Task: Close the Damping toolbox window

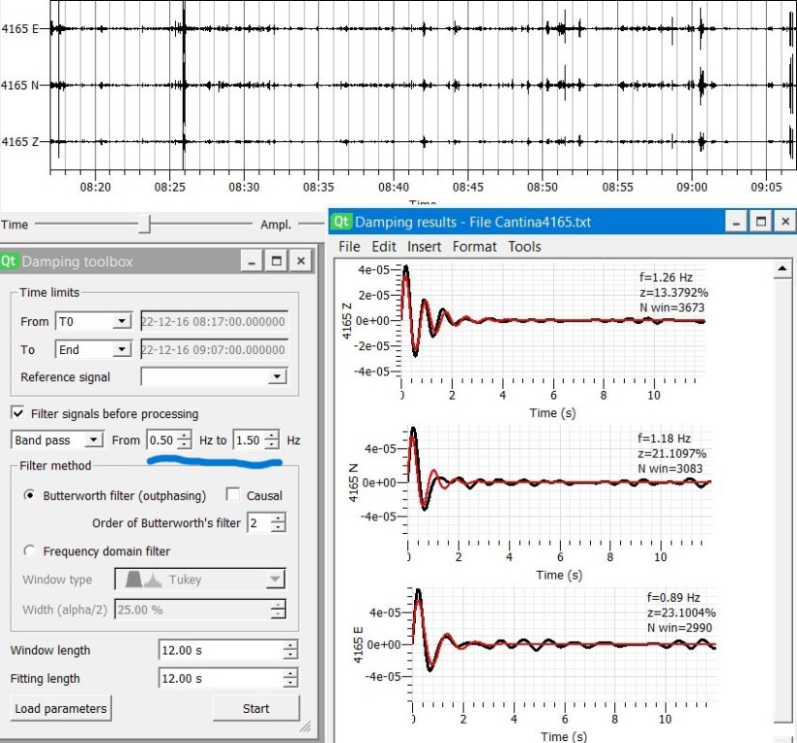Action: (302, 261)
